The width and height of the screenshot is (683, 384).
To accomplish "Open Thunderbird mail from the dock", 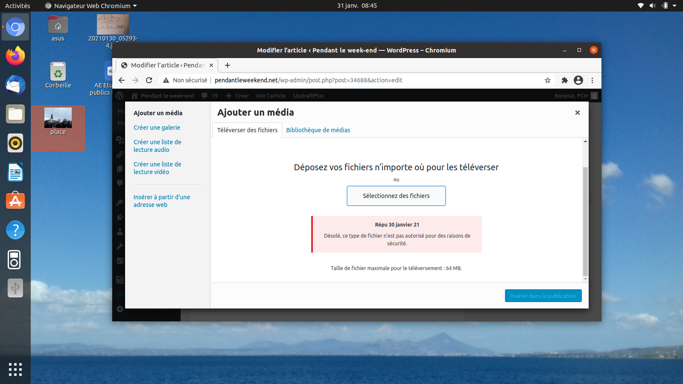I will pos(15,85).
